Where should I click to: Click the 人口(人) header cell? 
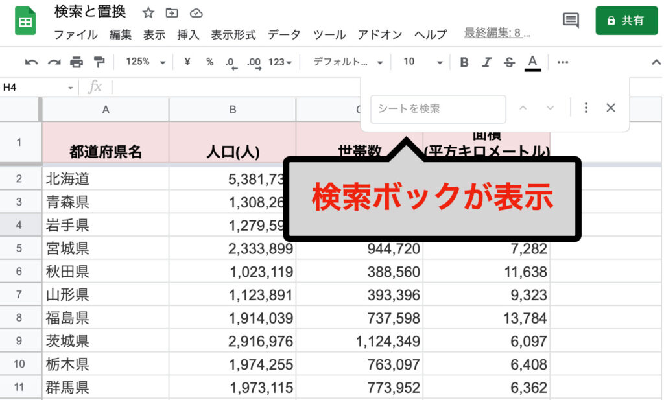pyautogui.click(x=233, y=142)
